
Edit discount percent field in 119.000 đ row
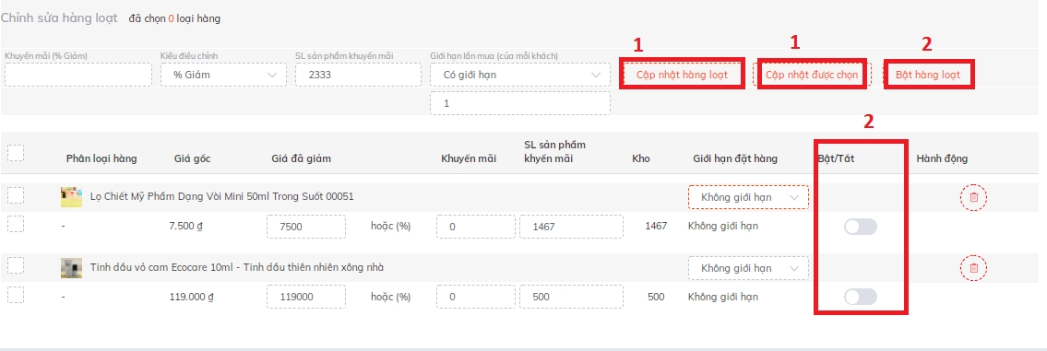coord(476,297)
